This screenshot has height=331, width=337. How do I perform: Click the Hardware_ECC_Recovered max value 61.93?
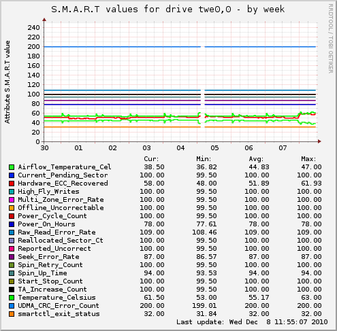[x=311, y=184]
